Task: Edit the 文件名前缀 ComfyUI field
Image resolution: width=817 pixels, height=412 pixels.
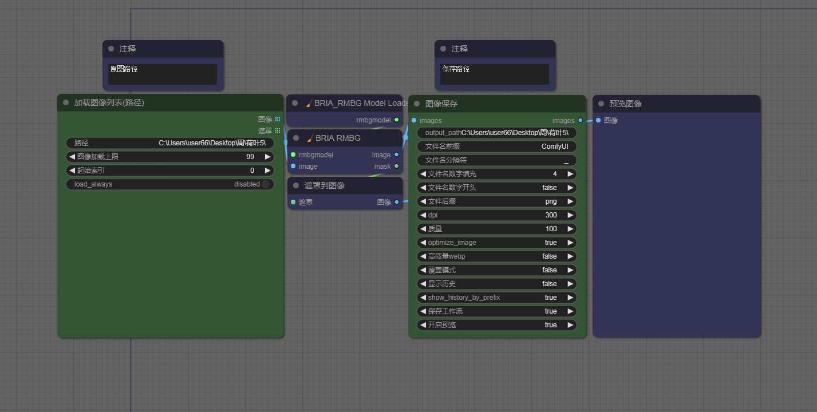Action: tap(497, 146)
